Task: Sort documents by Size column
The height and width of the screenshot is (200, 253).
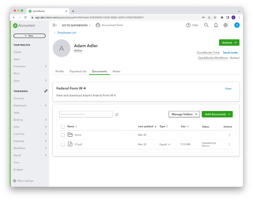Action: (185, 127)
